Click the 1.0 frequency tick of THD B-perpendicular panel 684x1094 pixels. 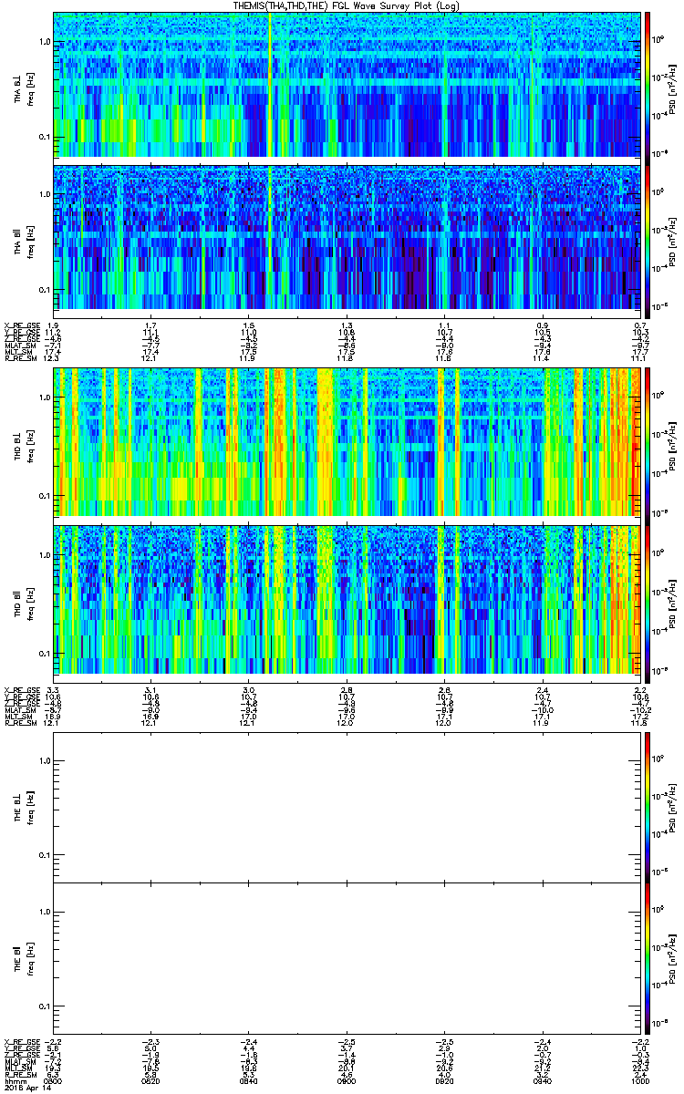44,397
